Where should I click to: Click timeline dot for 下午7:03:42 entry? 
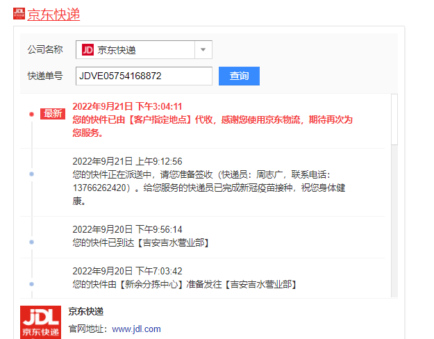point(31,284)
